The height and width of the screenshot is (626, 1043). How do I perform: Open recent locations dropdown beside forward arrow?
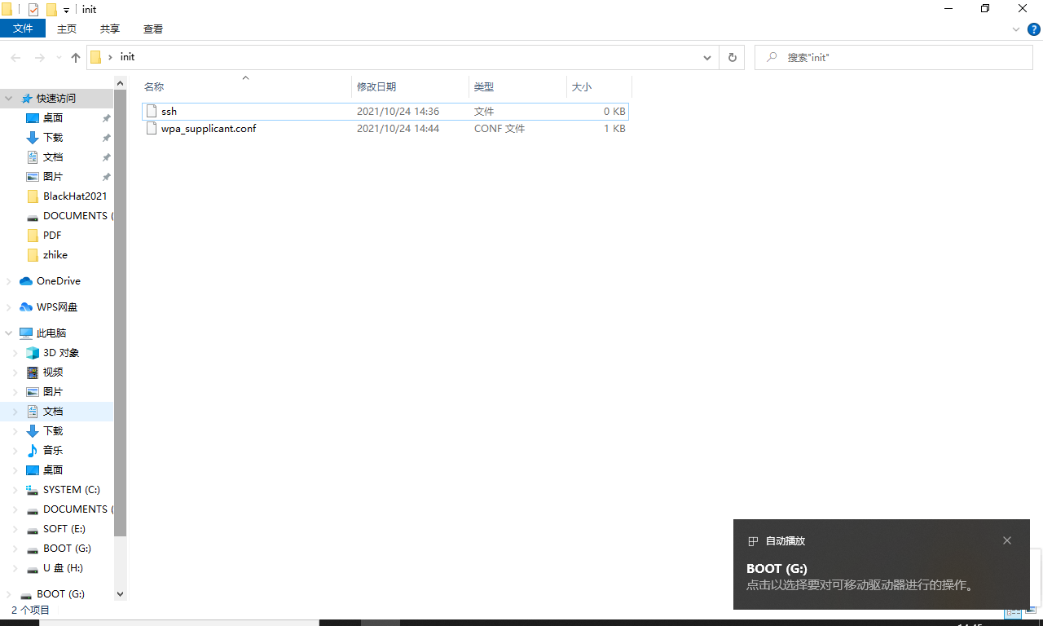coord(59,58)
